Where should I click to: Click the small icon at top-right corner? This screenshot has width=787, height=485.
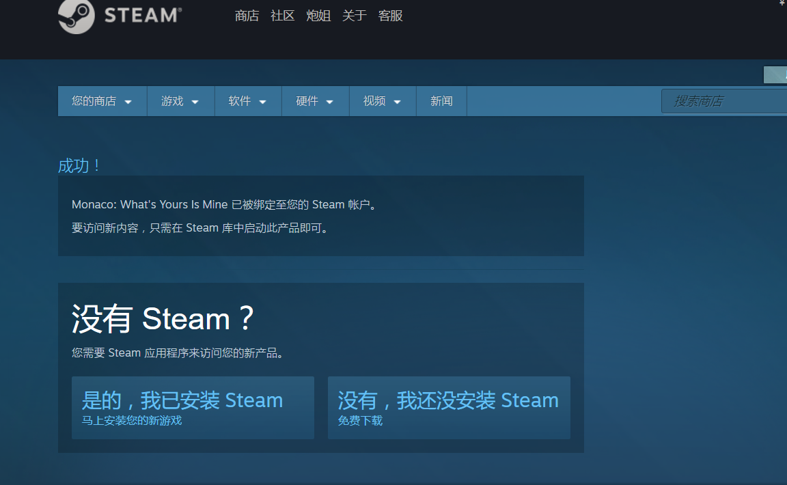pos(782,3)
